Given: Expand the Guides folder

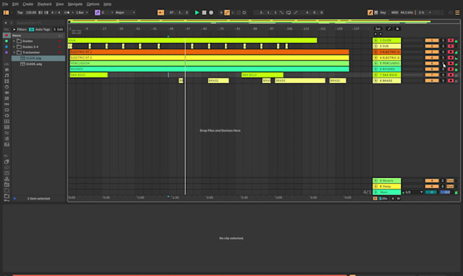Looking at the screenshot, I should (x=14, y=41).
